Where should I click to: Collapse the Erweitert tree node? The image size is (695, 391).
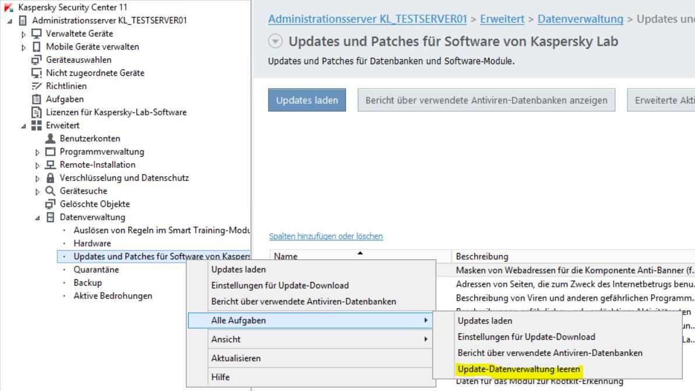[x=24, y=126]
